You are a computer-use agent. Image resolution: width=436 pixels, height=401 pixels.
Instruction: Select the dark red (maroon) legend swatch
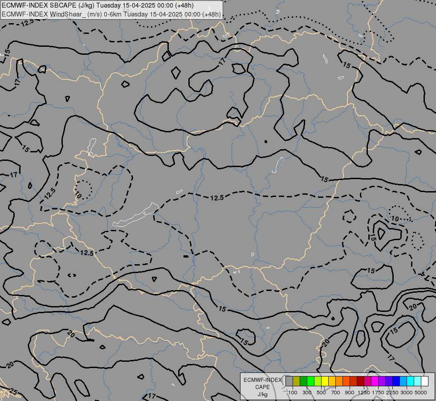[361, 381]
